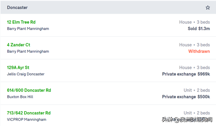Open 4 Zander Ct listing
Image resolution: width=216 pixels, height=126 pixels.
[19, 45]
